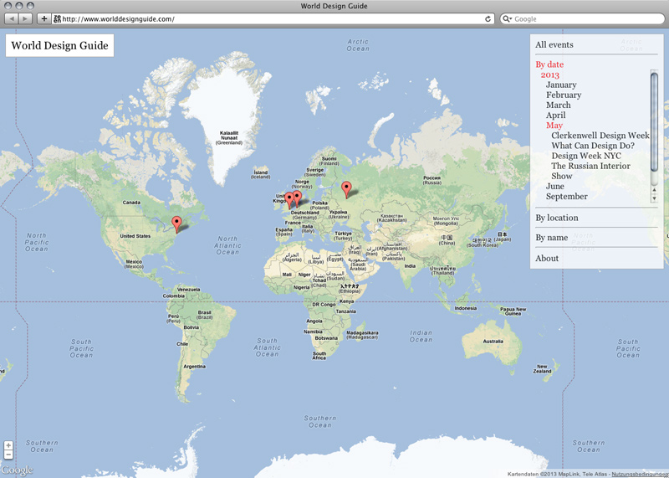Go forward with the browser forward arrow
Image resolution: width=669 pixels, height=478 pixels.
click(25, 18)
